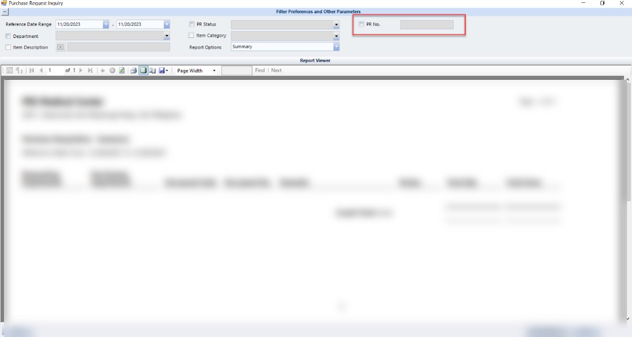Toggle the document map icon
632x337 pixels.
10,71
